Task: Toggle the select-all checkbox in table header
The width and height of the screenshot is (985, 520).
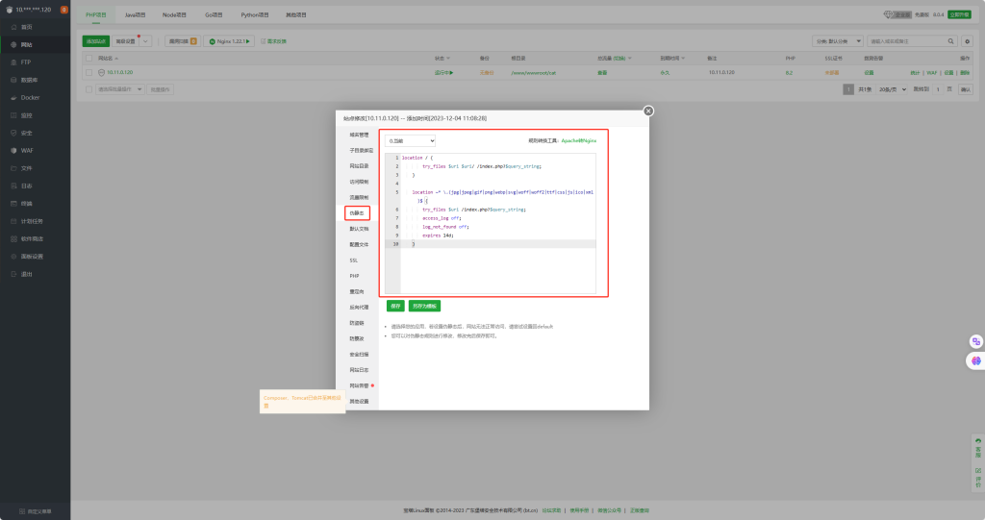Action: point(88,58)
